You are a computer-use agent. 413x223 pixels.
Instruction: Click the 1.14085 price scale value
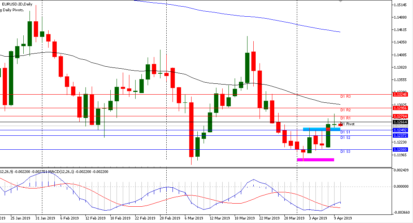pos(400,55)
